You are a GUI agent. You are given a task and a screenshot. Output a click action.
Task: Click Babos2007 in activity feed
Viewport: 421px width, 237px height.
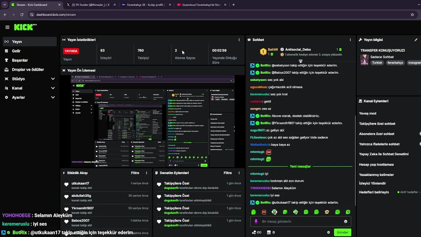(x=81, y=221)
